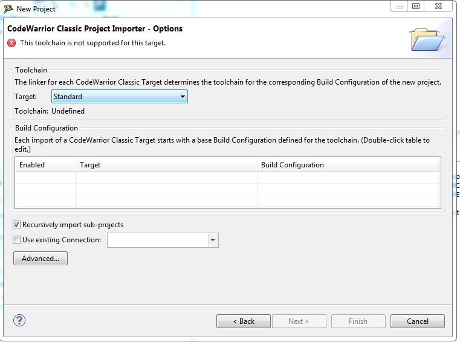Click the folder banner icon

click(427, 39)
